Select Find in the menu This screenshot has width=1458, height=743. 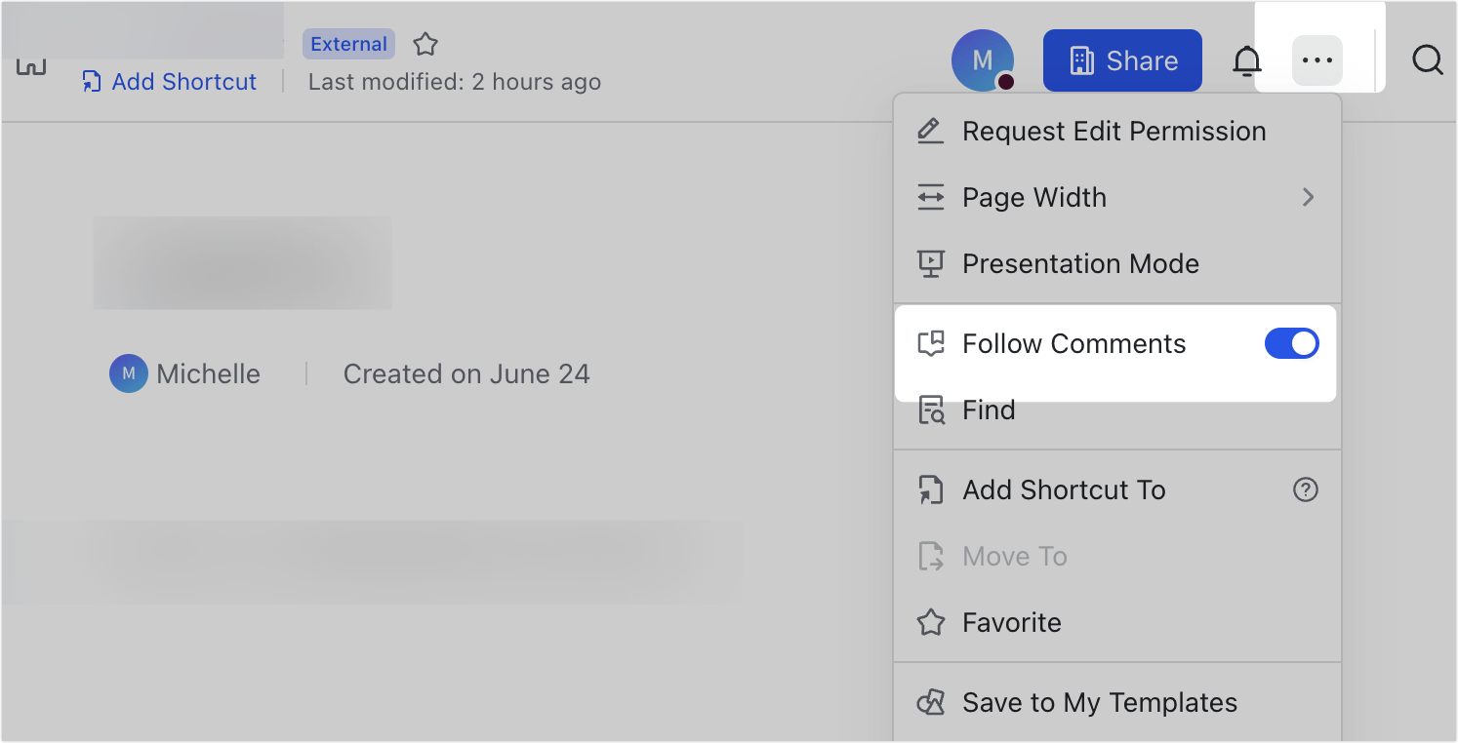click(1117, 410)
